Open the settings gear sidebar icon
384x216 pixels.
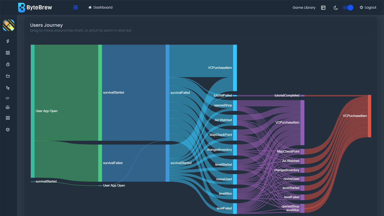point(8,130)
